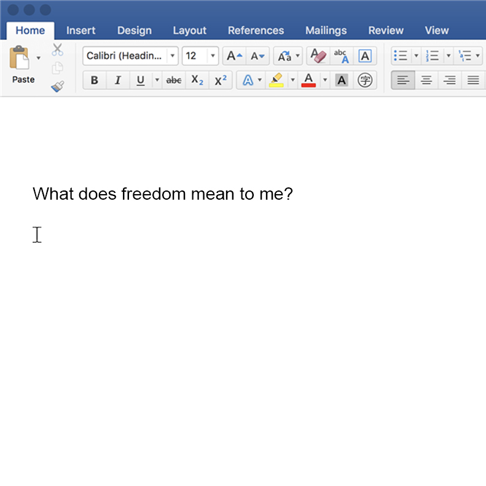This screenshot has height=486, width=486.
Task: Open the Multilevel List dropdown arrow
Action: tap(477, 56)
